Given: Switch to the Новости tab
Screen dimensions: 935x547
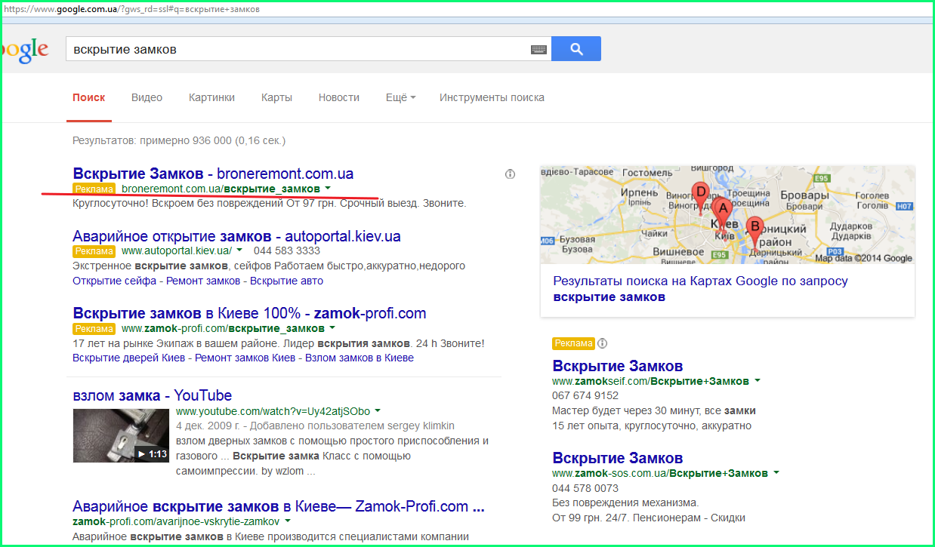Looking at the screenshot, I should pos(339,97).
